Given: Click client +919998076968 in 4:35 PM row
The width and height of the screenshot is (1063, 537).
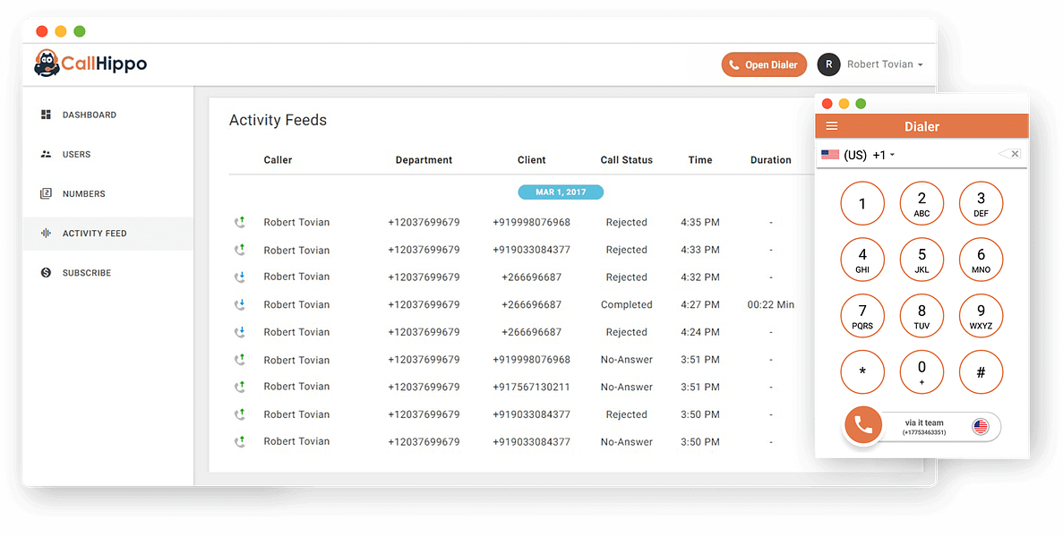Looking at the screenshot, I should 532,222.
